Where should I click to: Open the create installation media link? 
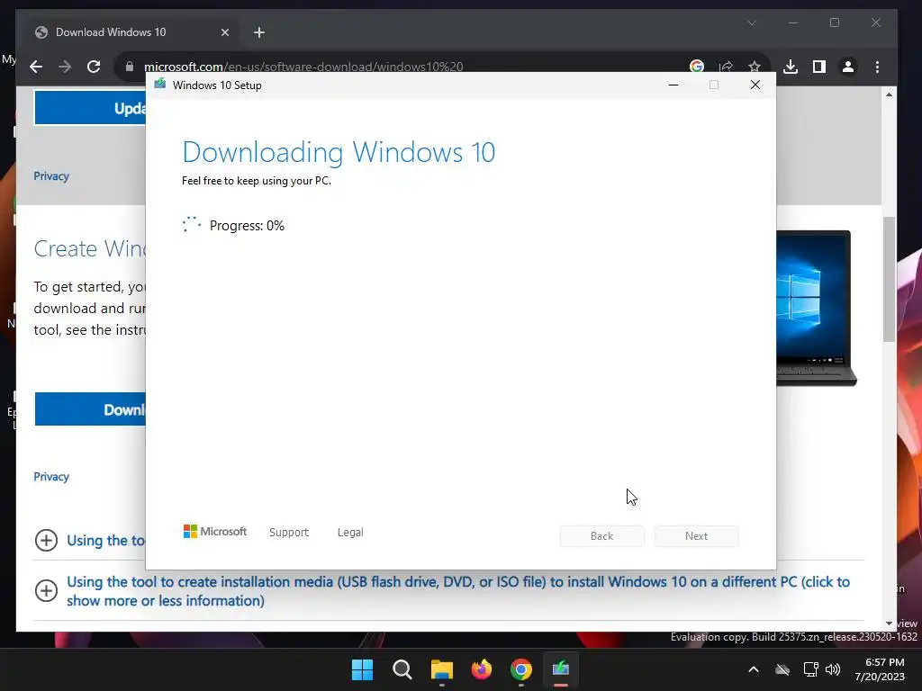point(458,591)
